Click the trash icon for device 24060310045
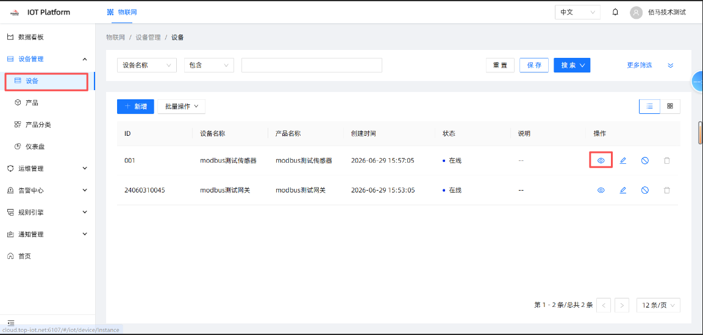Screen dimensions: 703x335 pos(666,190)
